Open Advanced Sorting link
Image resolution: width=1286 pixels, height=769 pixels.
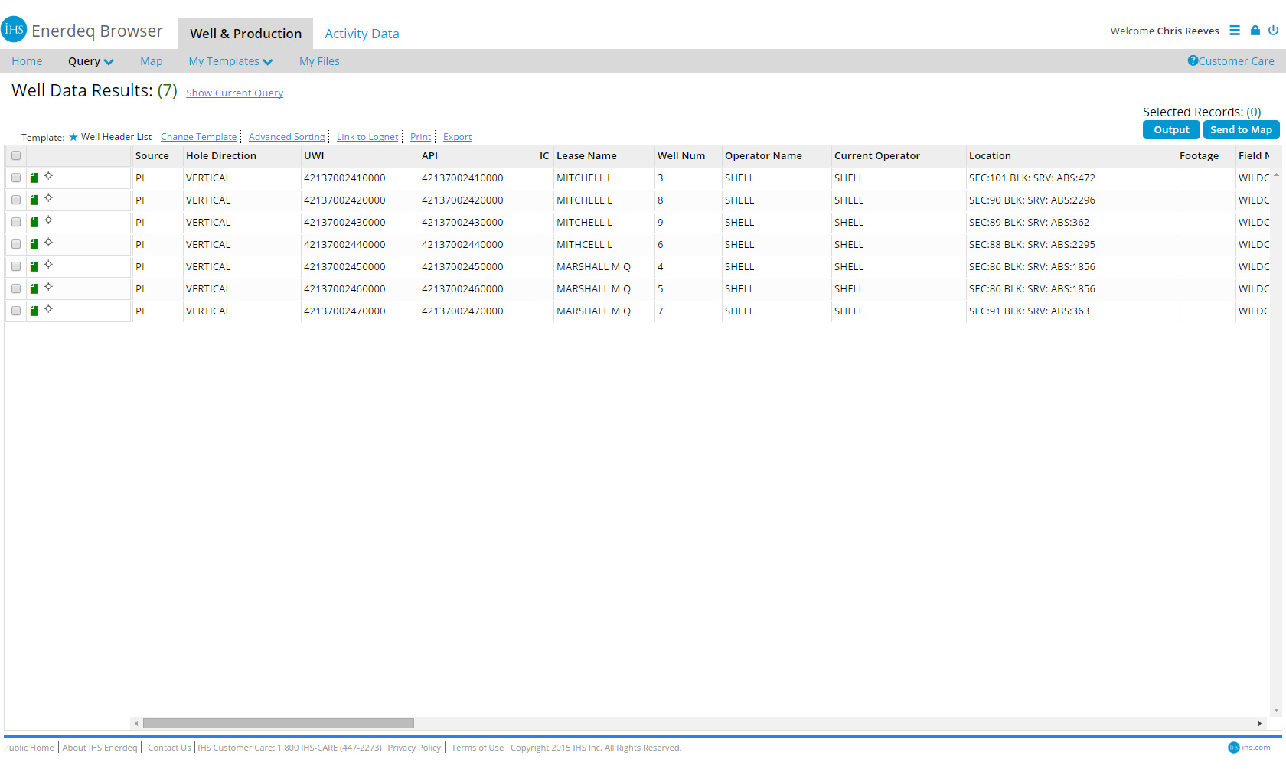(286, 137)
